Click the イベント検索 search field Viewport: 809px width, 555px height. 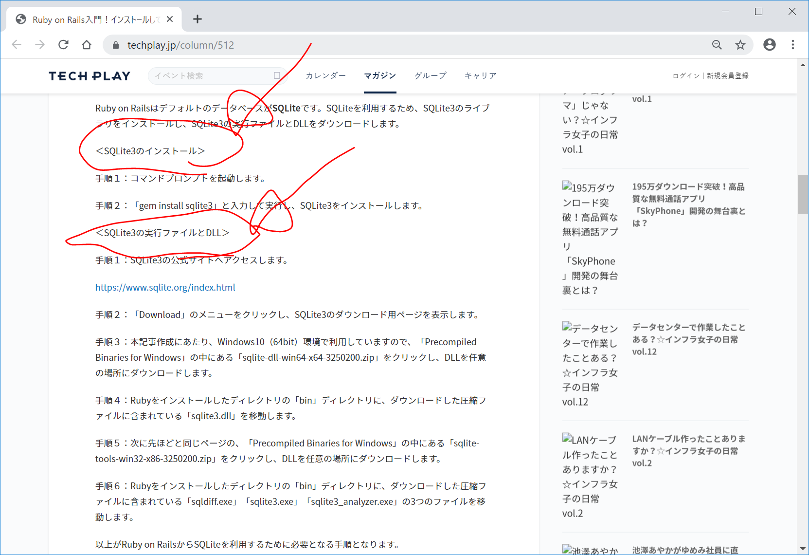coord(212,76)
